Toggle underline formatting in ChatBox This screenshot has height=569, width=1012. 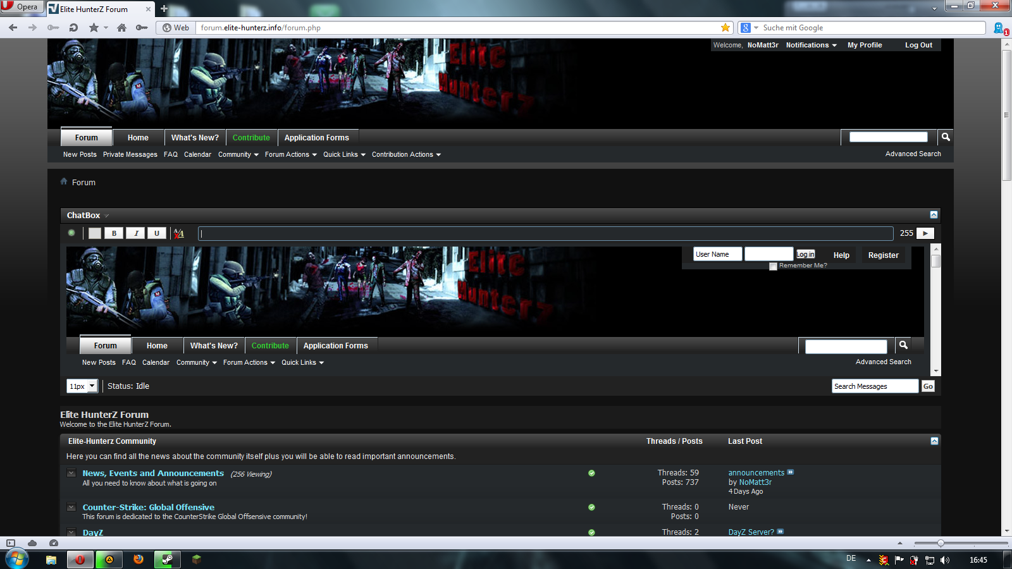click(x=157, y=233)
